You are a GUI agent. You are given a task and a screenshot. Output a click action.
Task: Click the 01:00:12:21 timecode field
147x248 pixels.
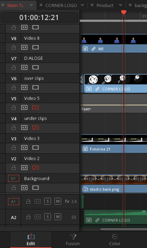(x=39, y=17)
